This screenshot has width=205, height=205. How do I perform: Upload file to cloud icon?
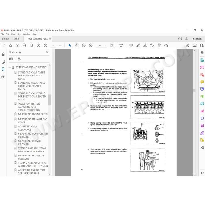(18, 45)
